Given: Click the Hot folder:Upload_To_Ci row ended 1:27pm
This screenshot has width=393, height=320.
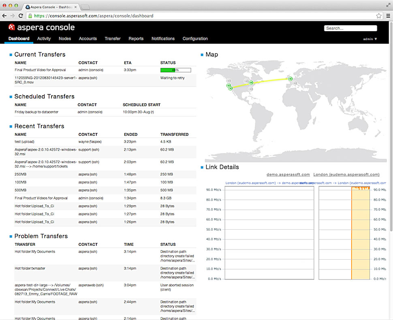Looking at the screenshot, I should (x=105, y=214).
